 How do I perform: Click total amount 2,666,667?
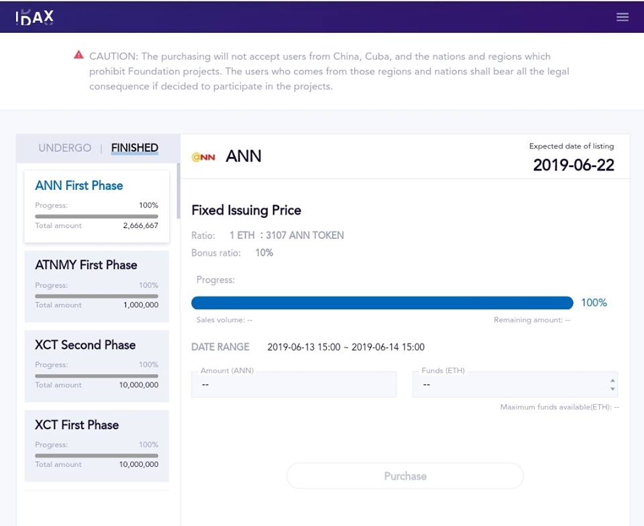[x=140, y=225]
